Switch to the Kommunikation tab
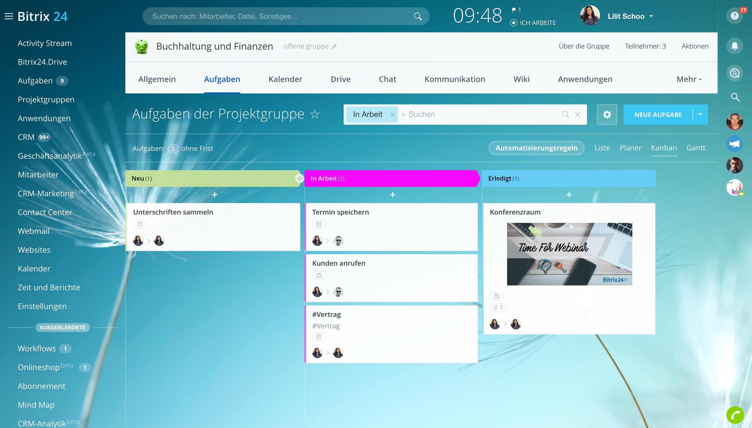The height and width of the screenshot is (428, 752). 455,79
